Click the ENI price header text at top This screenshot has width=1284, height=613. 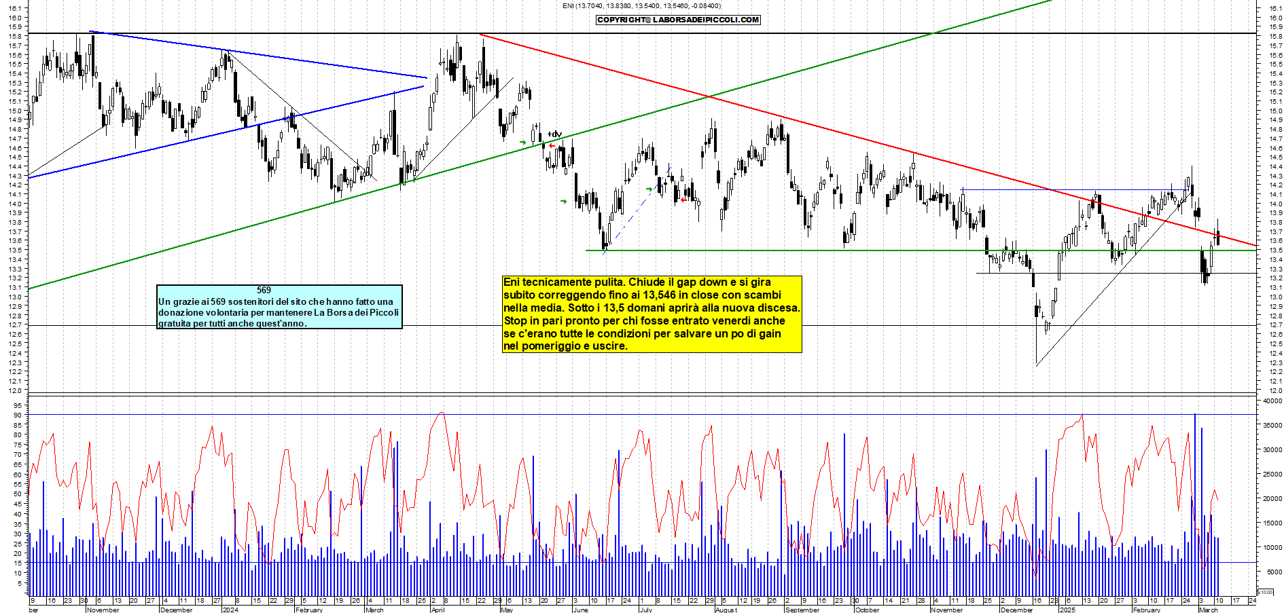coord(641,6)
